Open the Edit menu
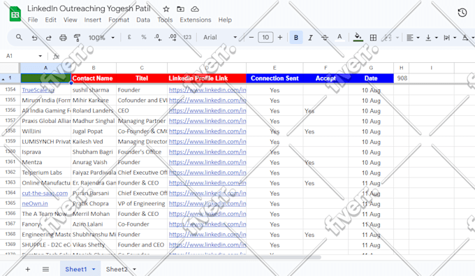 point(50,20)
